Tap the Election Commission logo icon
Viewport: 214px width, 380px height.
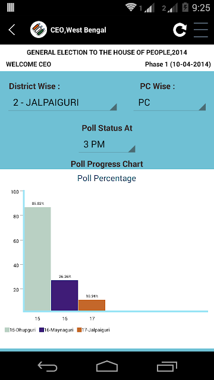click(x=38, y=30)
